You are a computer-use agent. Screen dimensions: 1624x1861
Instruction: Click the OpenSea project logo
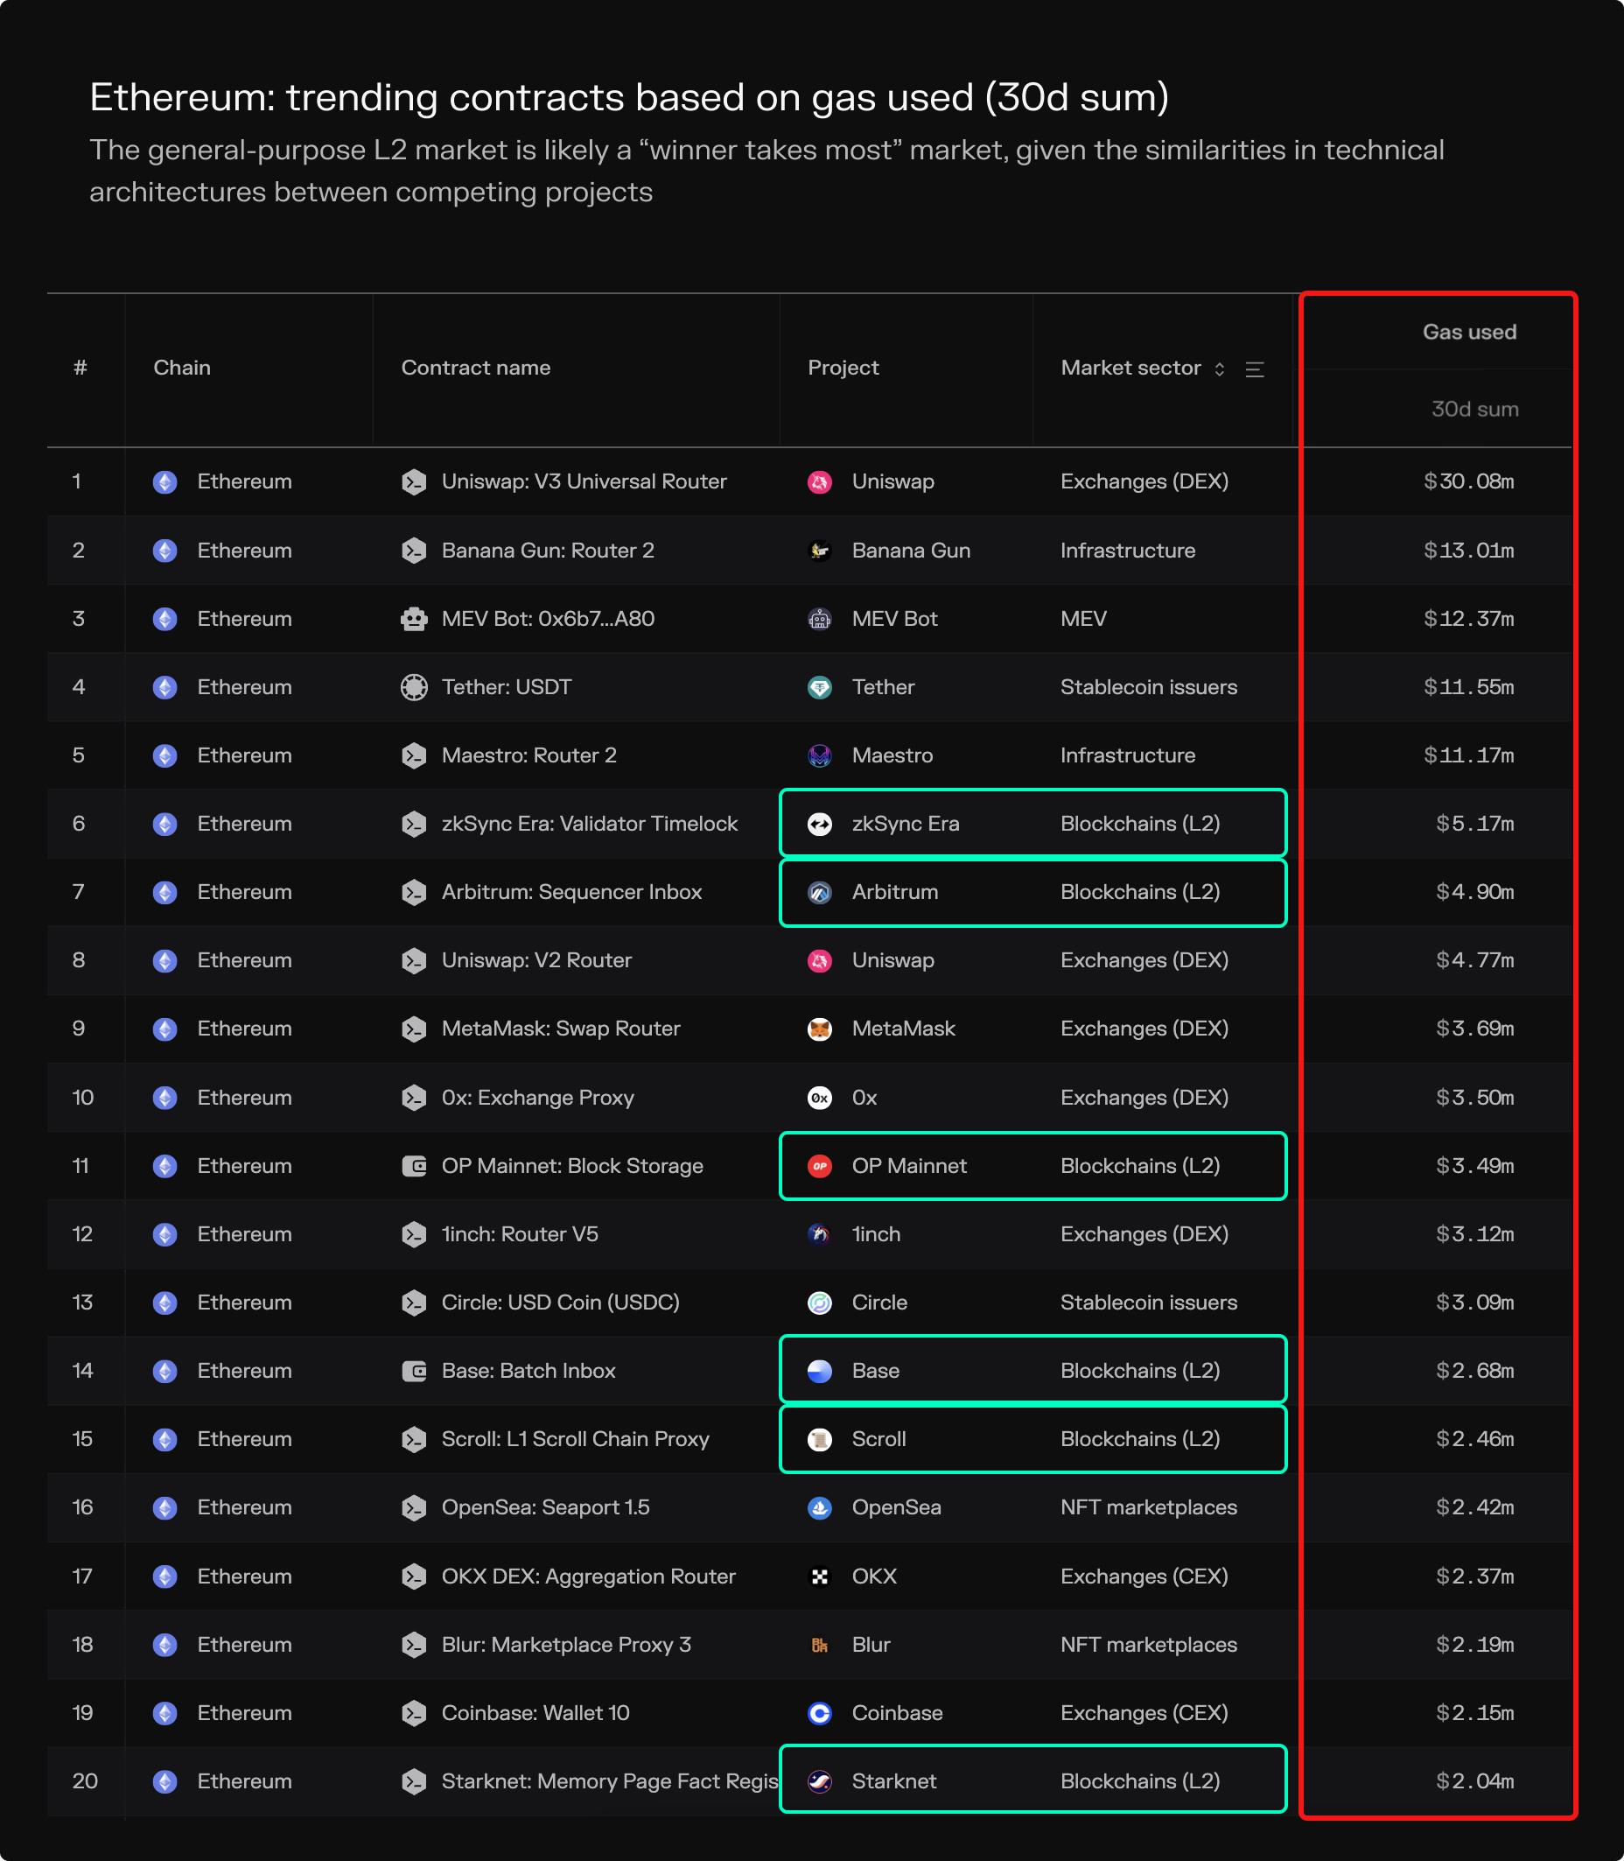819,1507
